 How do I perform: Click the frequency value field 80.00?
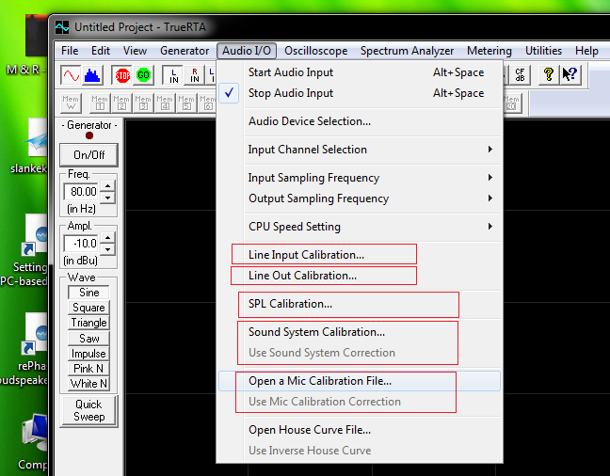[82, 192]
